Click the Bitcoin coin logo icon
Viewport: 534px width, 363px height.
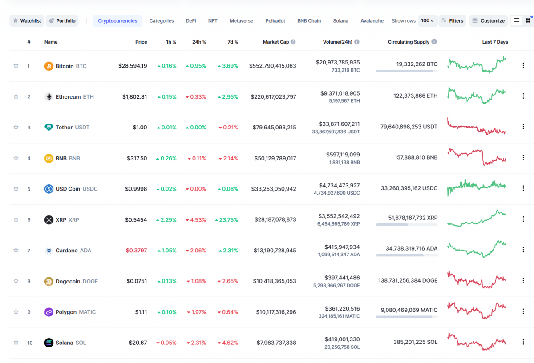point(49,66)
